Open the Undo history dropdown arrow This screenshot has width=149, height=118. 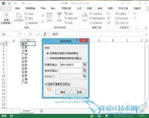[x=18, y=3]
